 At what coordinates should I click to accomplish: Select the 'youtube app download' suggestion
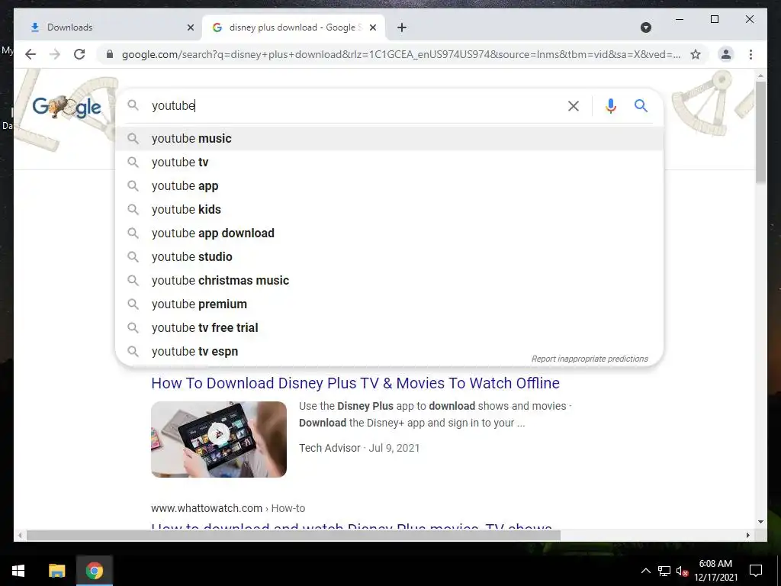(x=390, y=233)
